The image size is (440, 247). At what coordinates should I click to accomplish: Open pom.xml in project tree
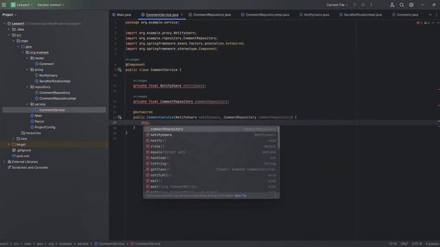pos(21,156)
